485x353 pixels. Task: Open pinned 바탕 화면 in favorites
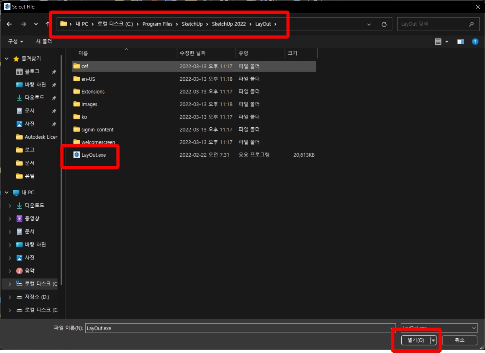(35, 85)
